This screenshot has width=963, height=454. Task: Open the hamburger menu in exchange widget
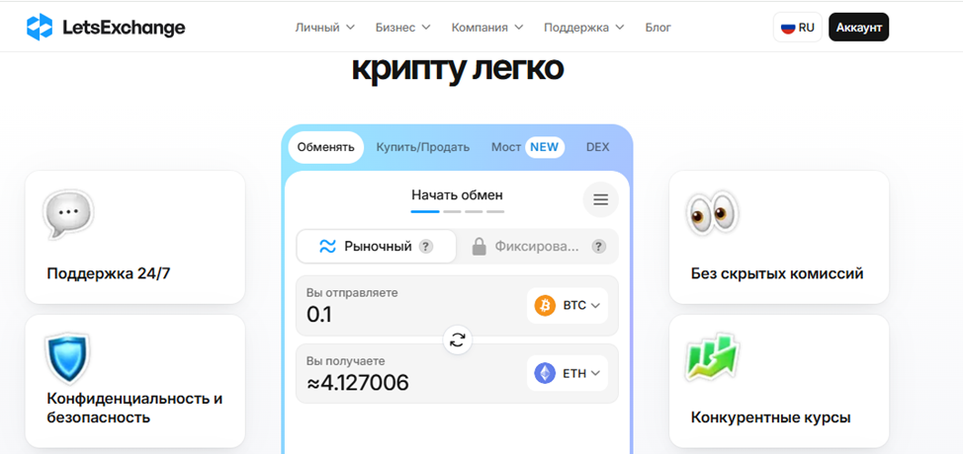[600, 199]
